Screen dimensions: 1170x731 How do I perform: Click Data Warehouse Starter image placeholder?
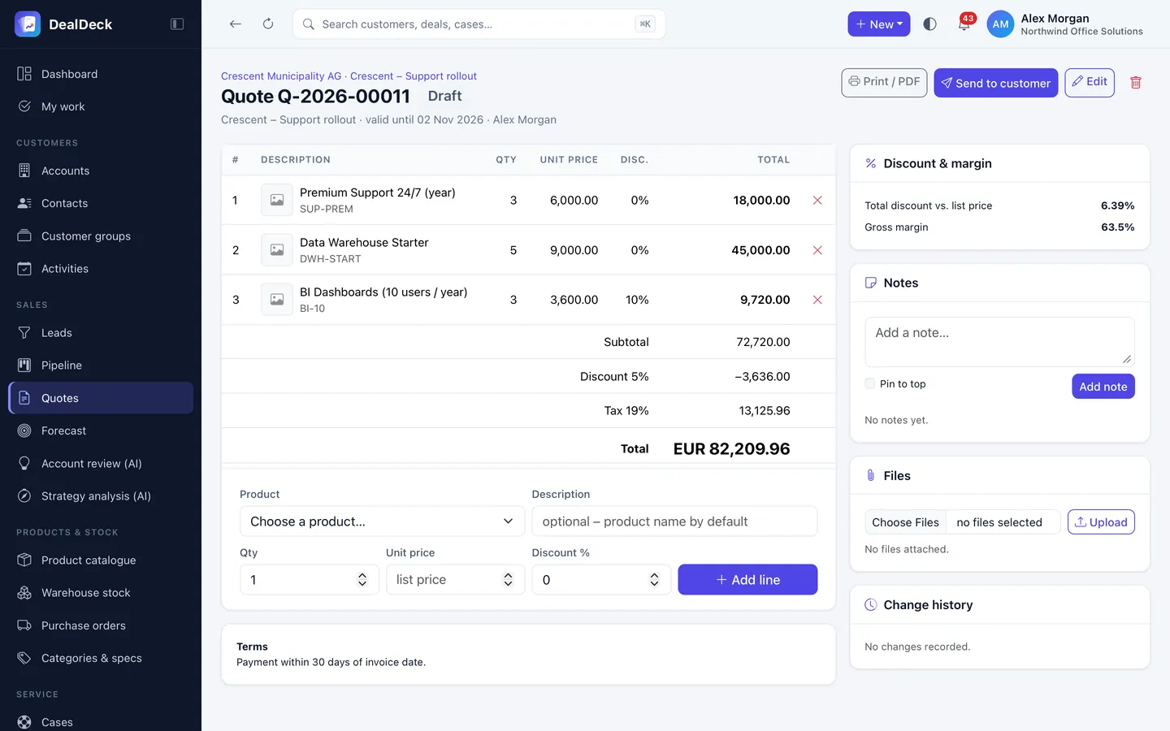(277, 250)
